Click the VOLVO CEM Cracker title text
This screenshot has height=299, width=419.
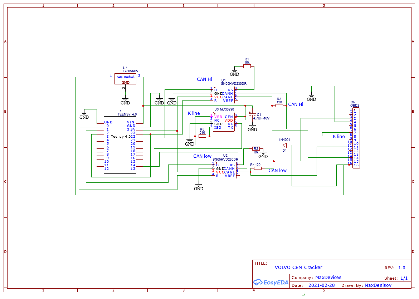(298, 267)
